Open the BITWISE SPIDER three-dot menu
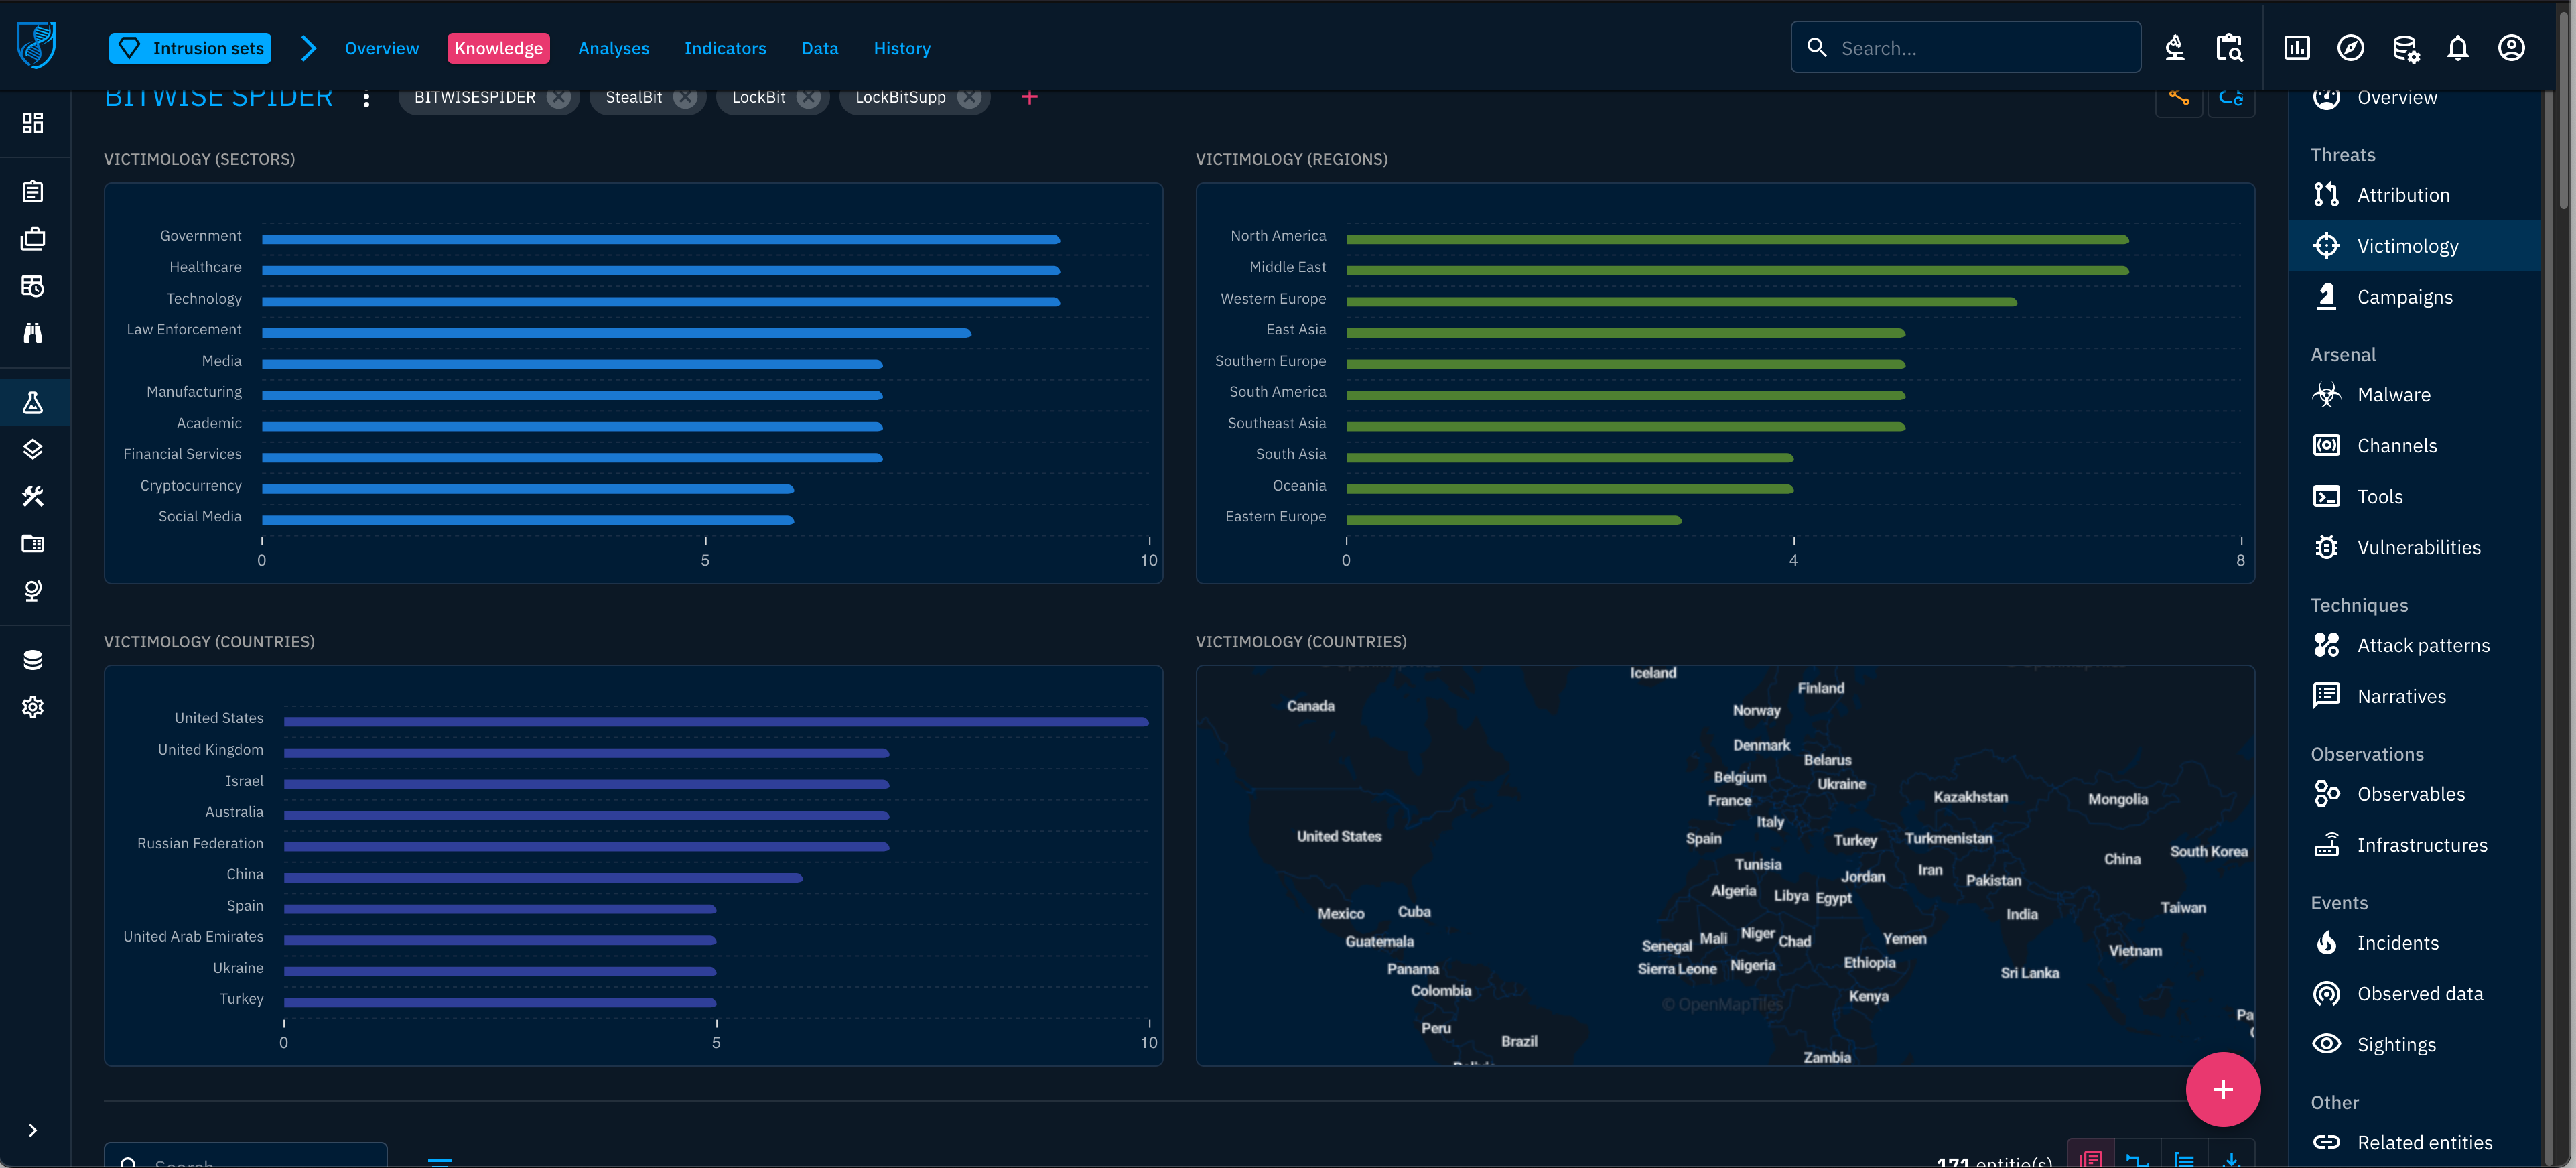 click(x=366, y=98)
